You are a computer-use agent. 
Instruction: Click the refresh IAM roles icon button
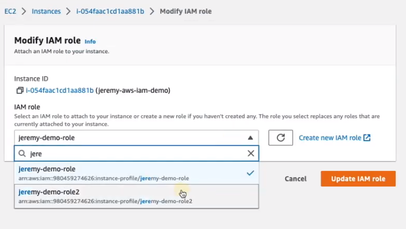[280, 138]
